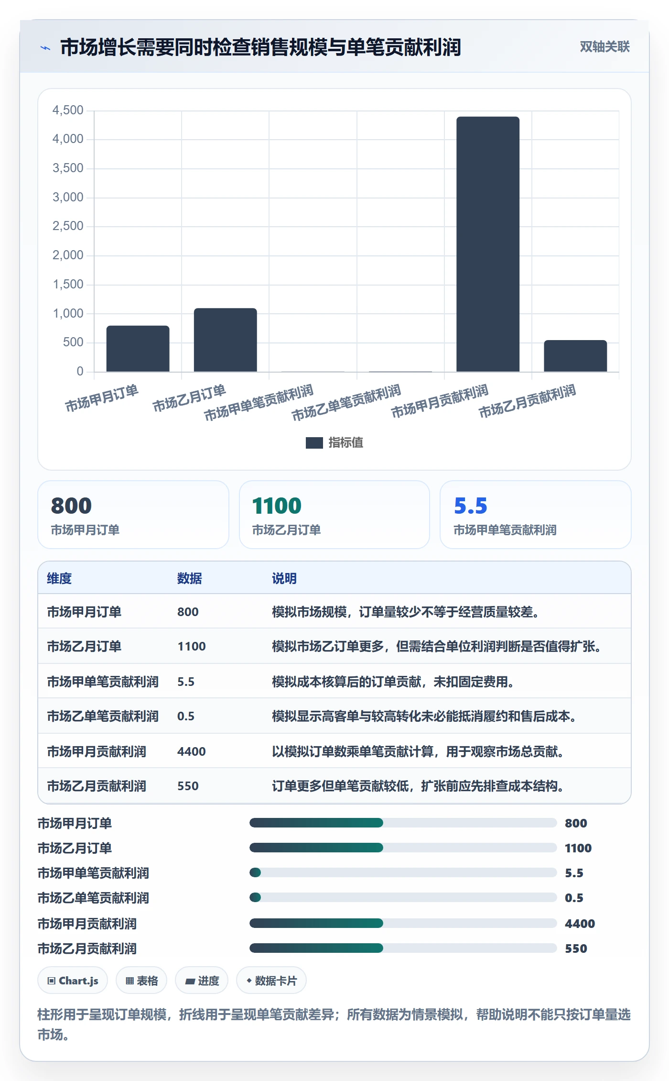This screenshot has width=669, height=1081.
Task: Select table cell 市场乙单笔贡献利润
Action: tap(103, 716)
